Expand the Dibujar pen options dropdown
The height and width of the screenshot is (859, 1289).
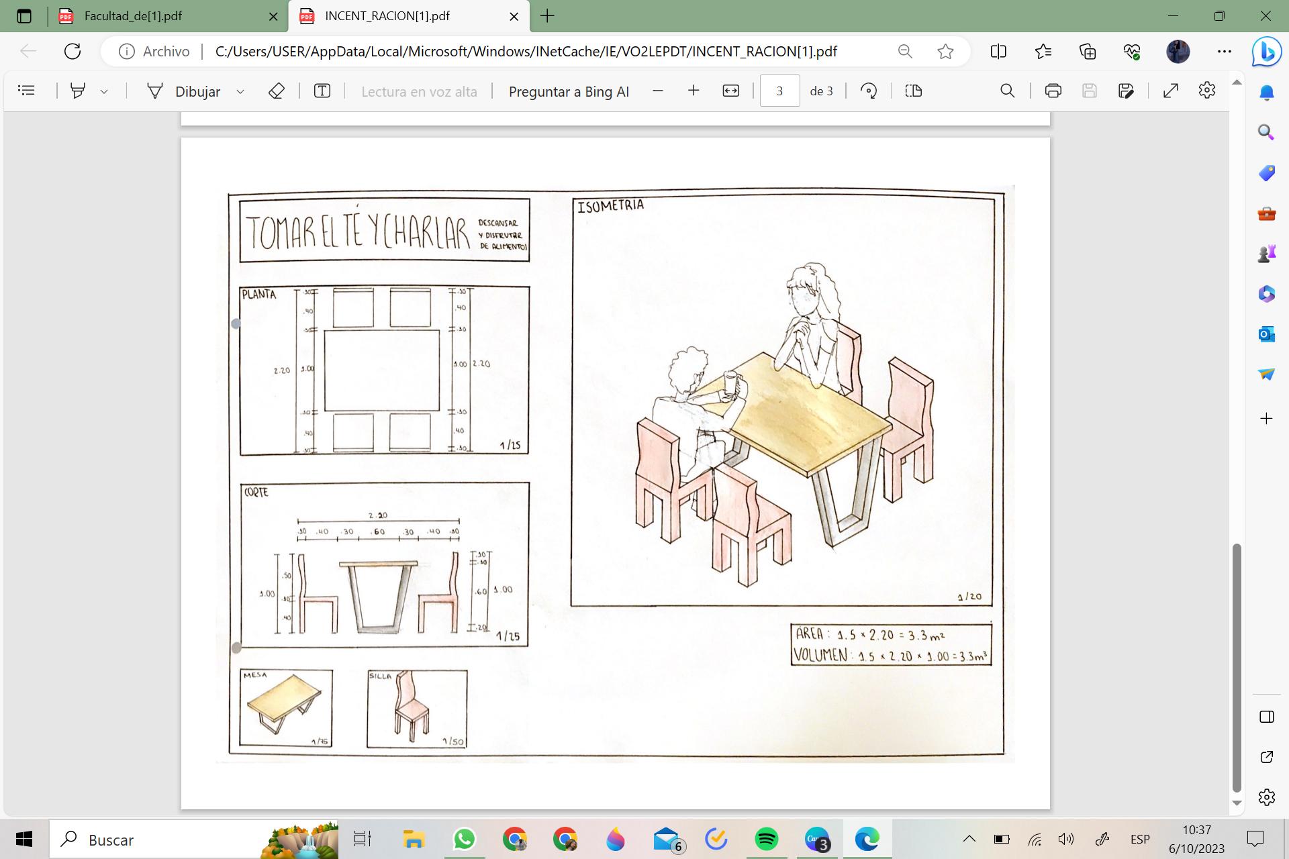coord(240,91)
